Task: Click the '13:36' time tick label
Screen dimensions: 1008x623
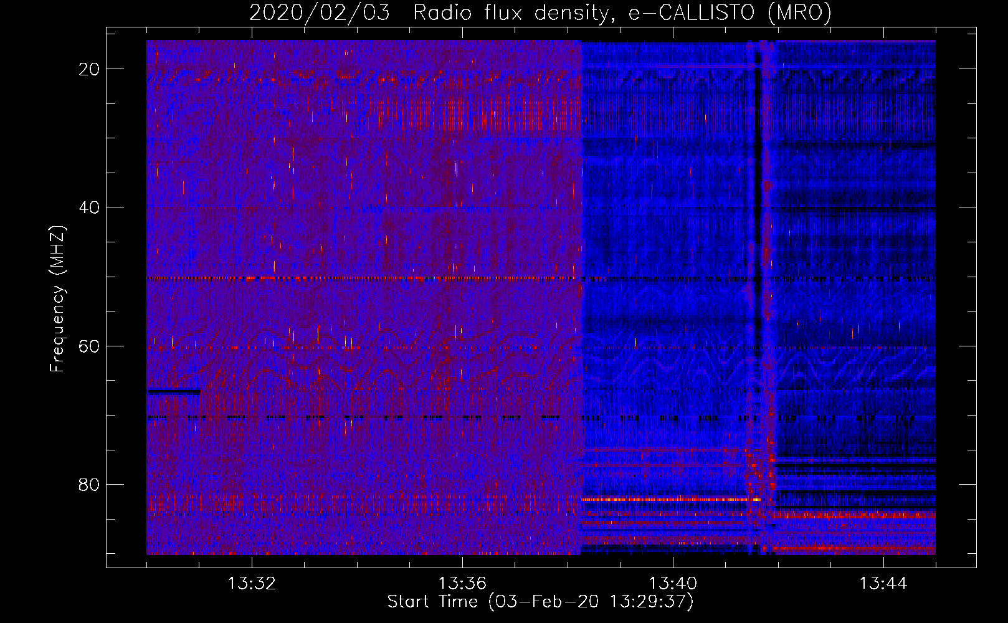Action: [x=462, y=584]
